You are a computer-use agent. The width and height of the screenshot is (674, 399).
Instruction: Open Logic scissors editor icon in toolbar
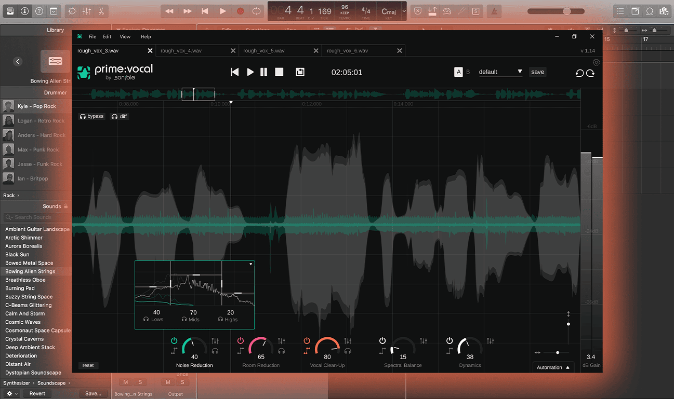(x=101, y=11)
